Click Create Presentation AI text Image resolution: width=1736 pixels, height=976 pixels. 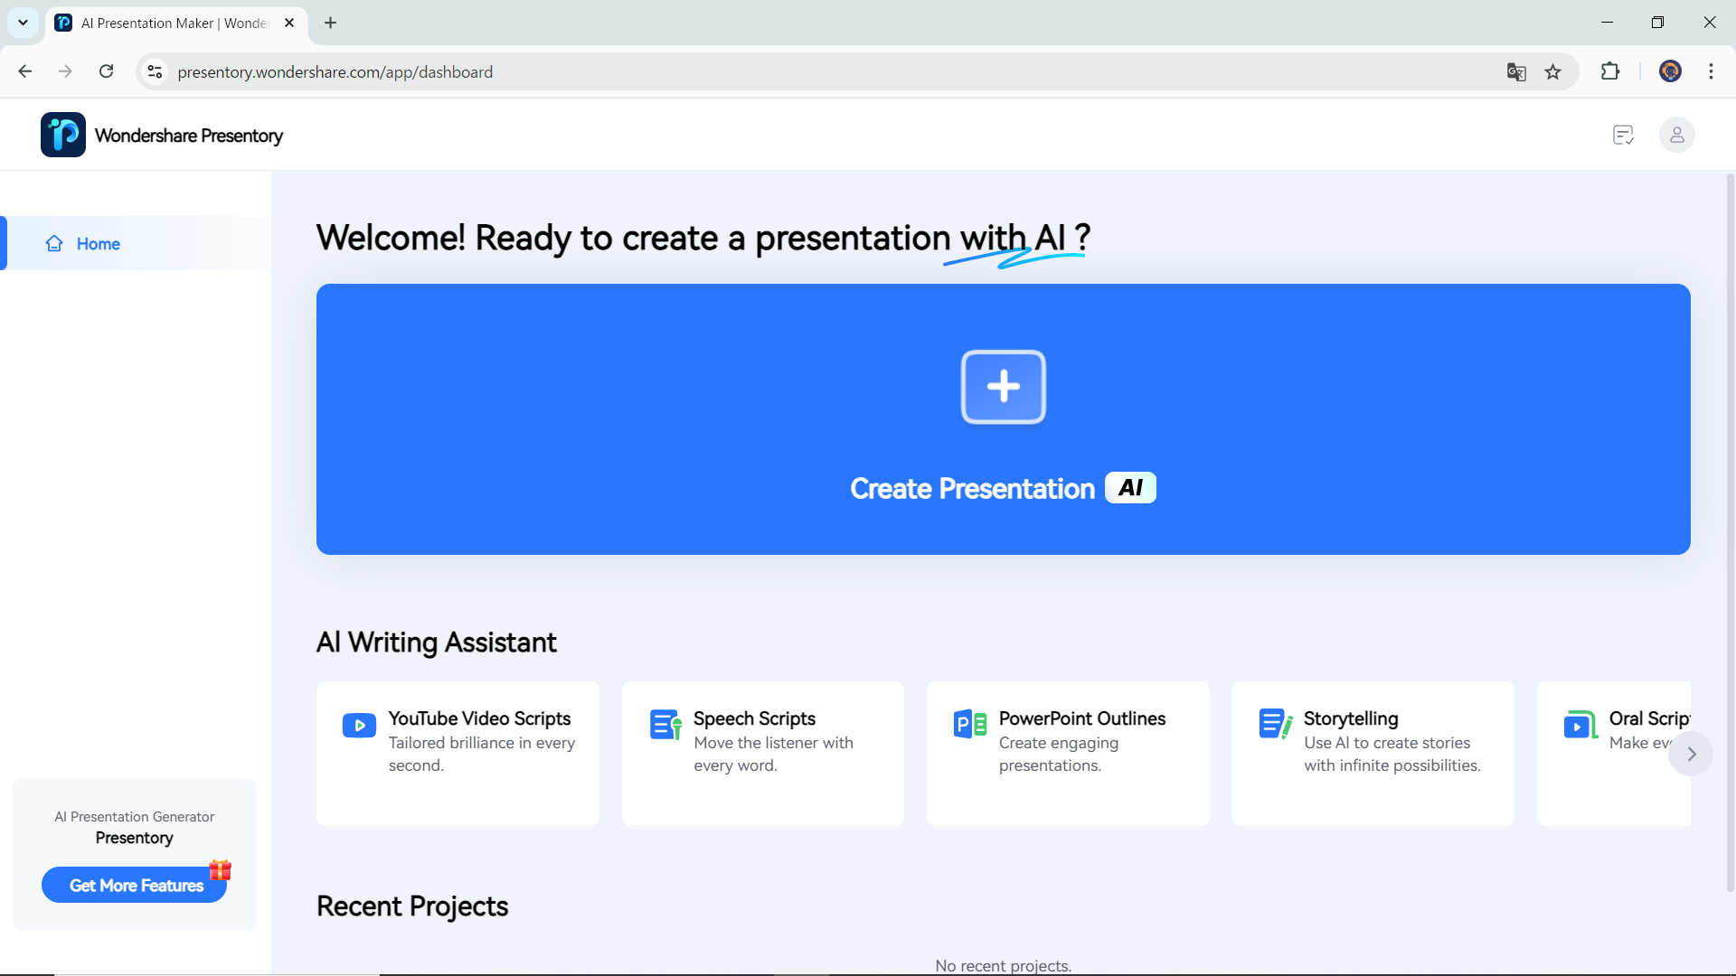1003,489
